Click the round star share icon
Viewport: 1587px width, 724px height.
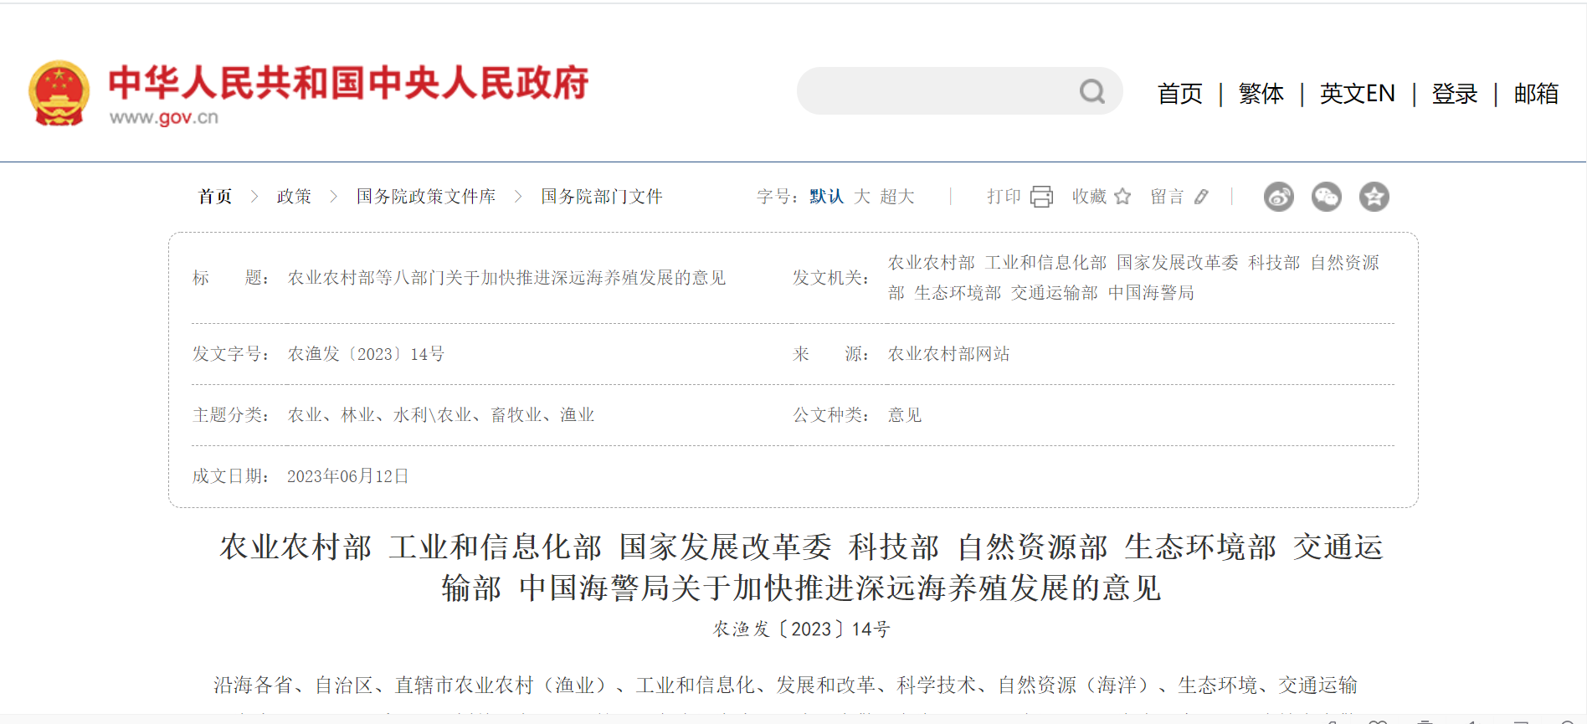[x=1374, y=197]
